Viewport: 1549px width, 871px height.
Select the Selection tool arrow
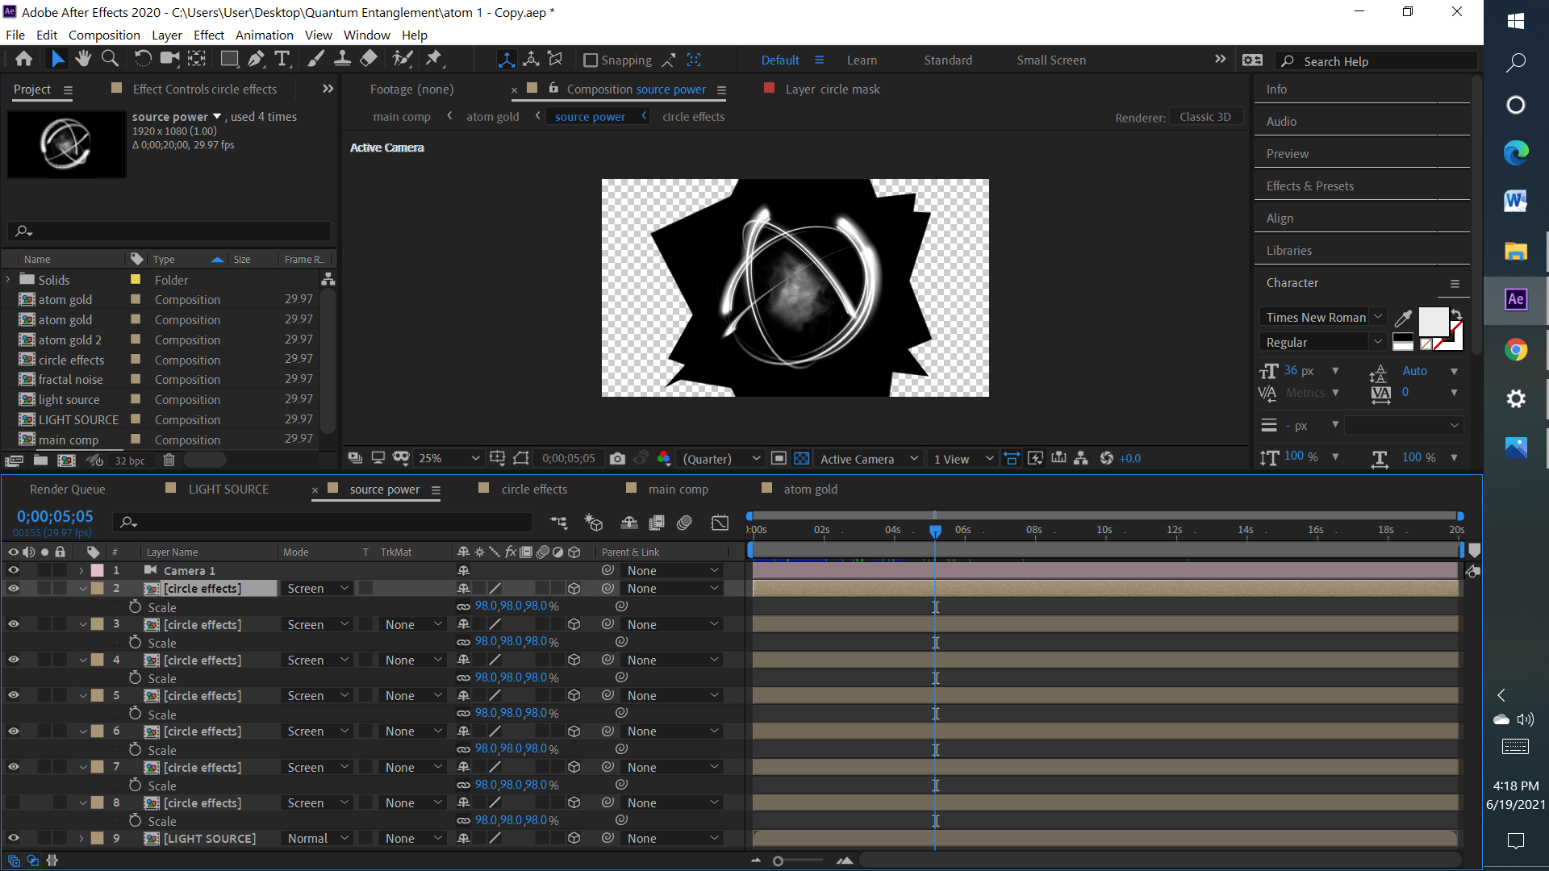(x=57, y=59)
